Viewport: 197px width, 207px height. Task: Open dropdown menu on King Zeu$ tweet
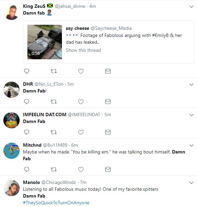191,6
